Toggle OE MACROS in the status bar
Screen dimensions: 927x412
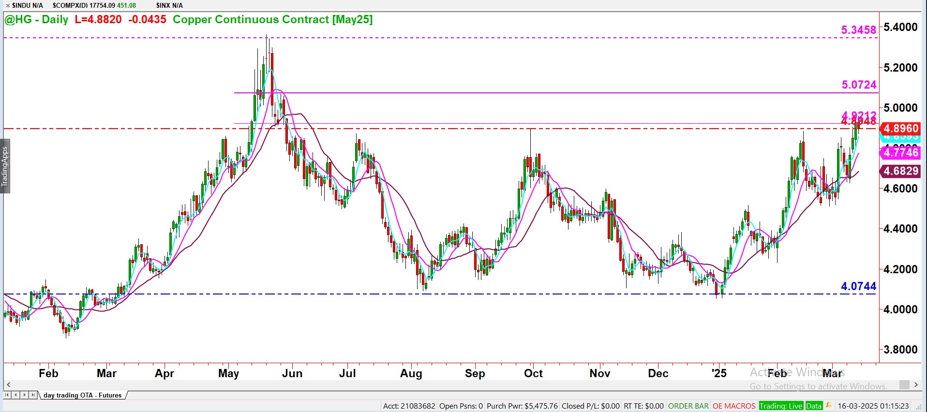coord(733,406)
